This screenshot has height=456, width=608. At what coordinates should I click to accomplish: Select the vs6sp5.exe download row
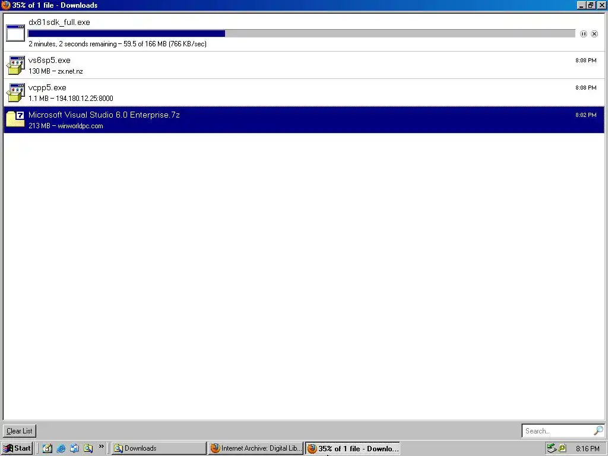tap(304, 65)
